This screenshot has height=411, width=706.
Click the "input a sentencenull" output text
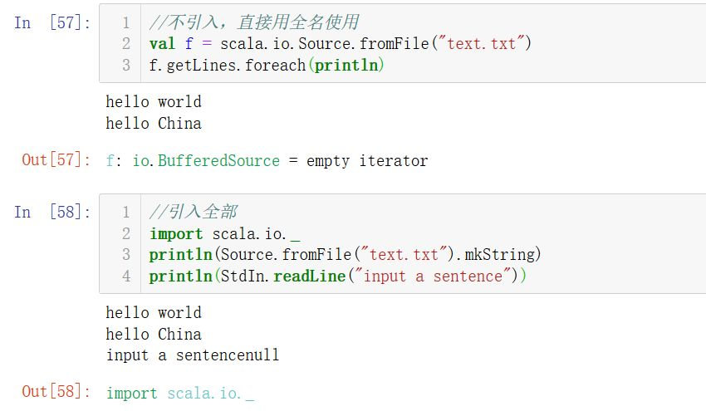[193, 355]
